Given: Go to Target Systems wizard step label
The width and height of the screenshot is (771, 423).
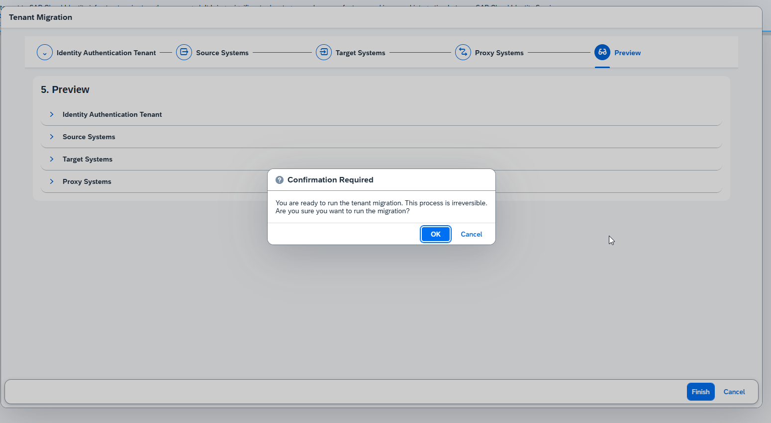Looking at the screenshot, I should pyautogui.click(x=361, y=53).
